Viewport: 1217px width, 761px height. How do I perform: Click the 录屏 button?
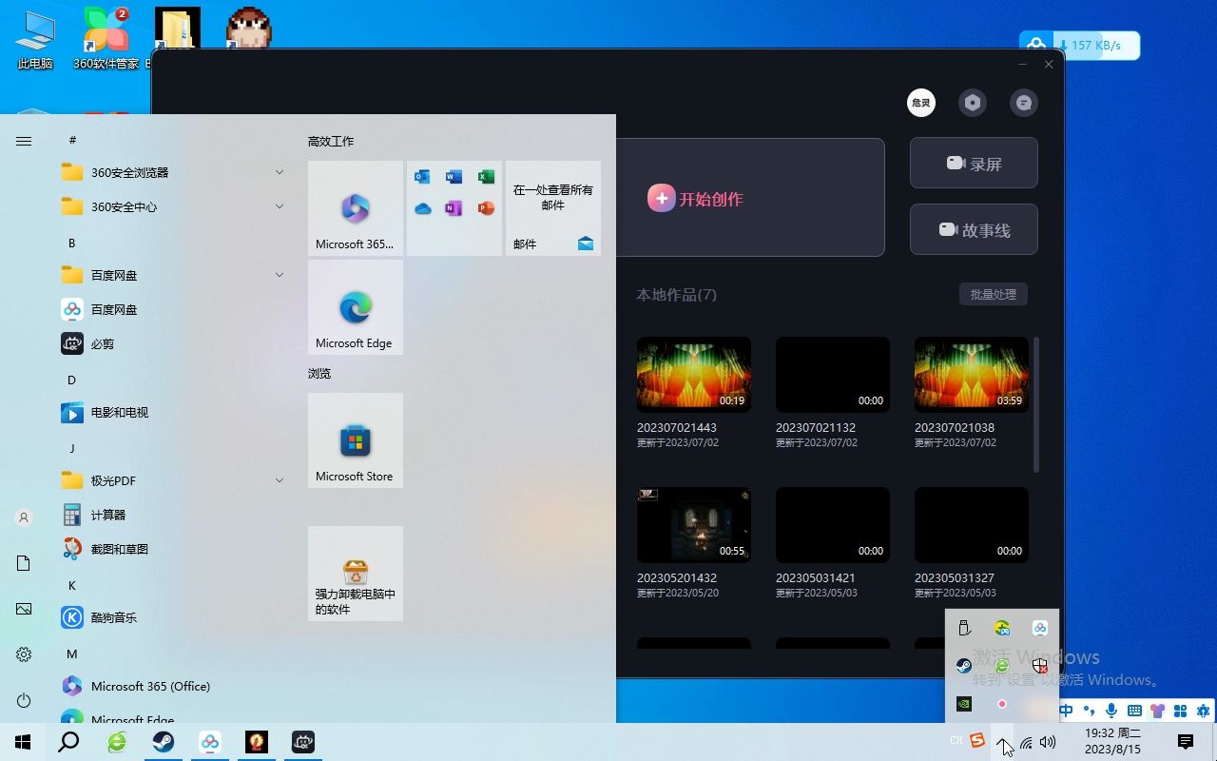[974, 164]
